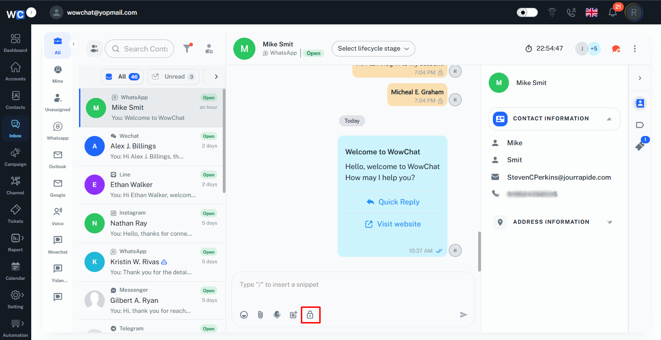Filter inbox by Google channel
661x340 pixels.
(58, 188)
